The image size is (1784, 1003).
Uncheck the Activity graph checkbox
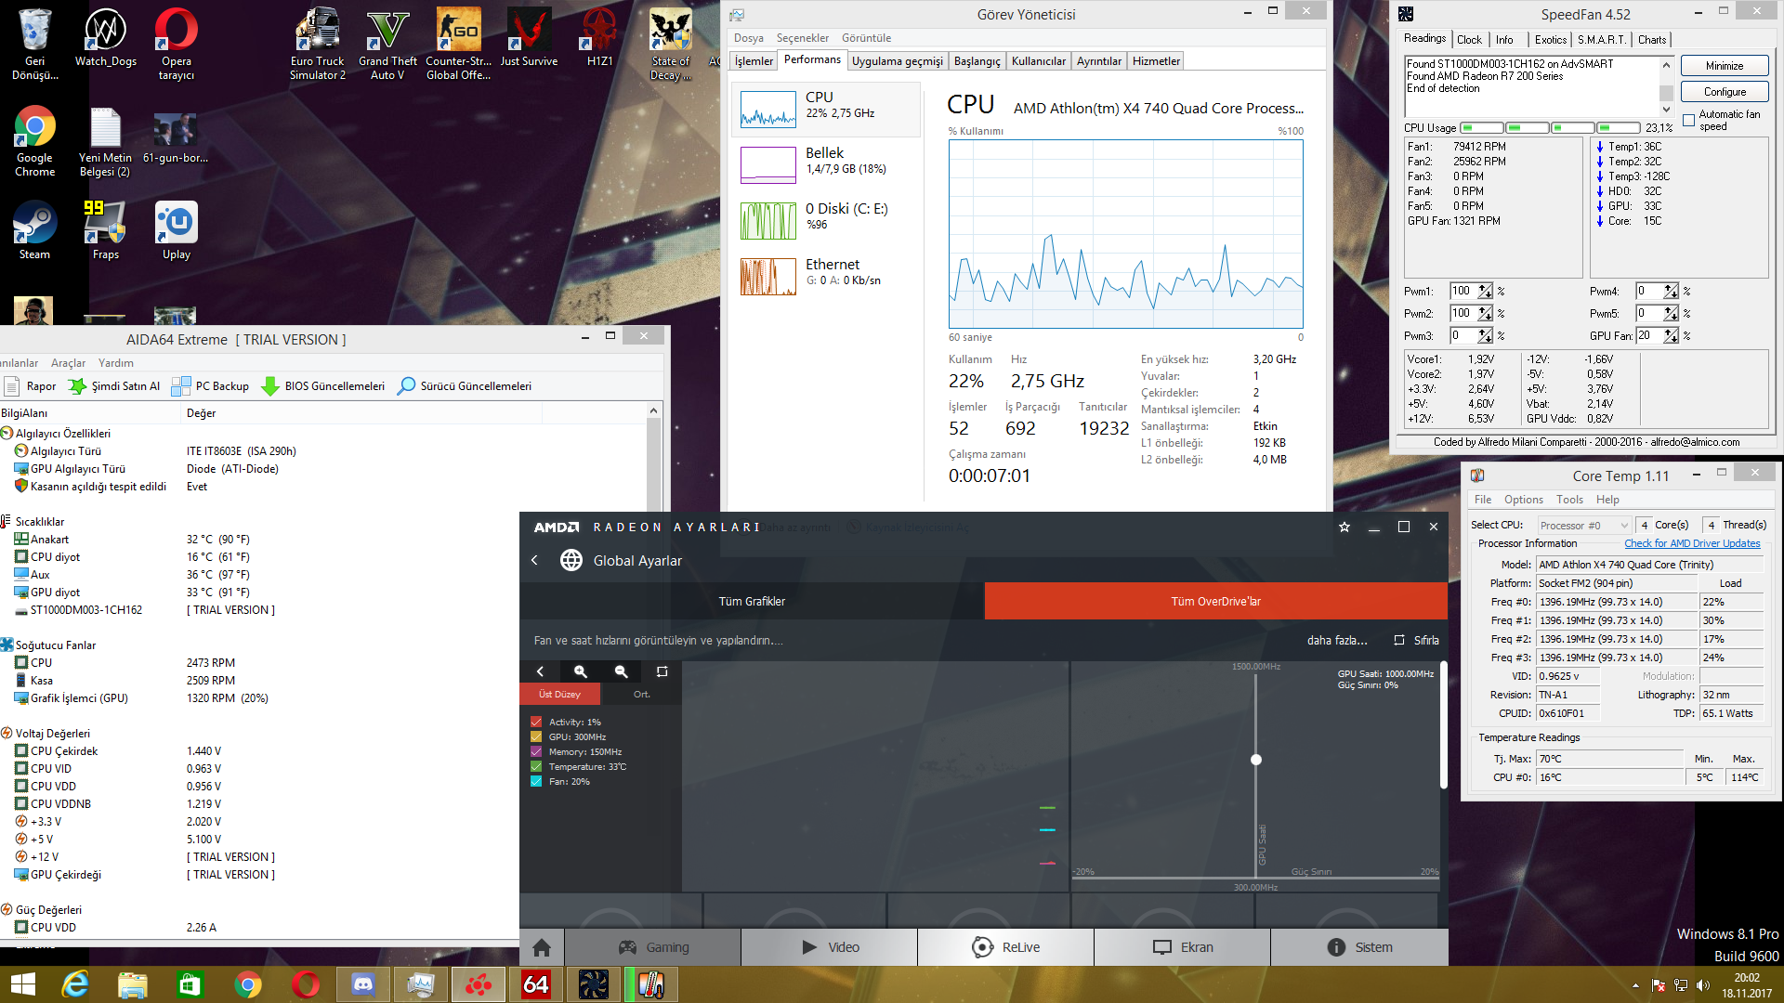(536, 723)
